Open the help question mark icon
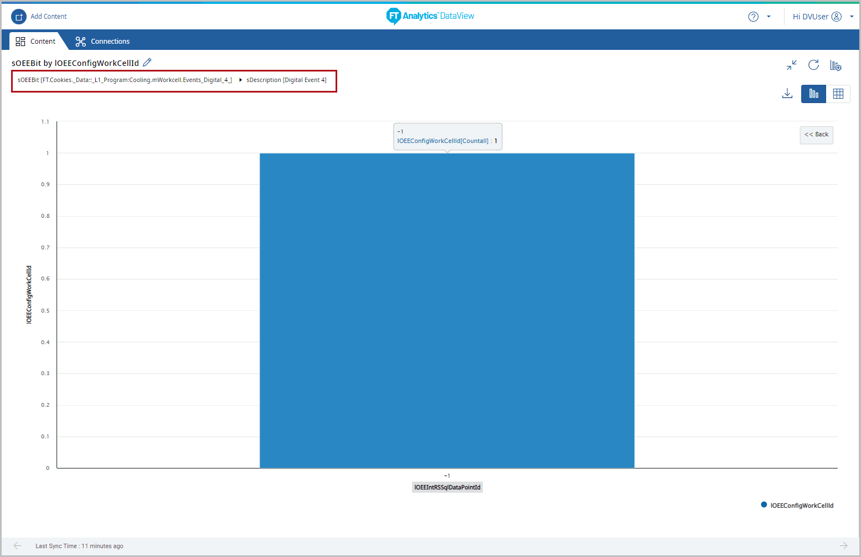This screenshot has height=557, width=861. pos(753,17)
